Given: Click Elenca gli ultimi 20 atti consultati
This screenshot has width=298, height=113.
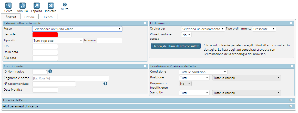Looking at the screenshot, I should tap(176, 46).
